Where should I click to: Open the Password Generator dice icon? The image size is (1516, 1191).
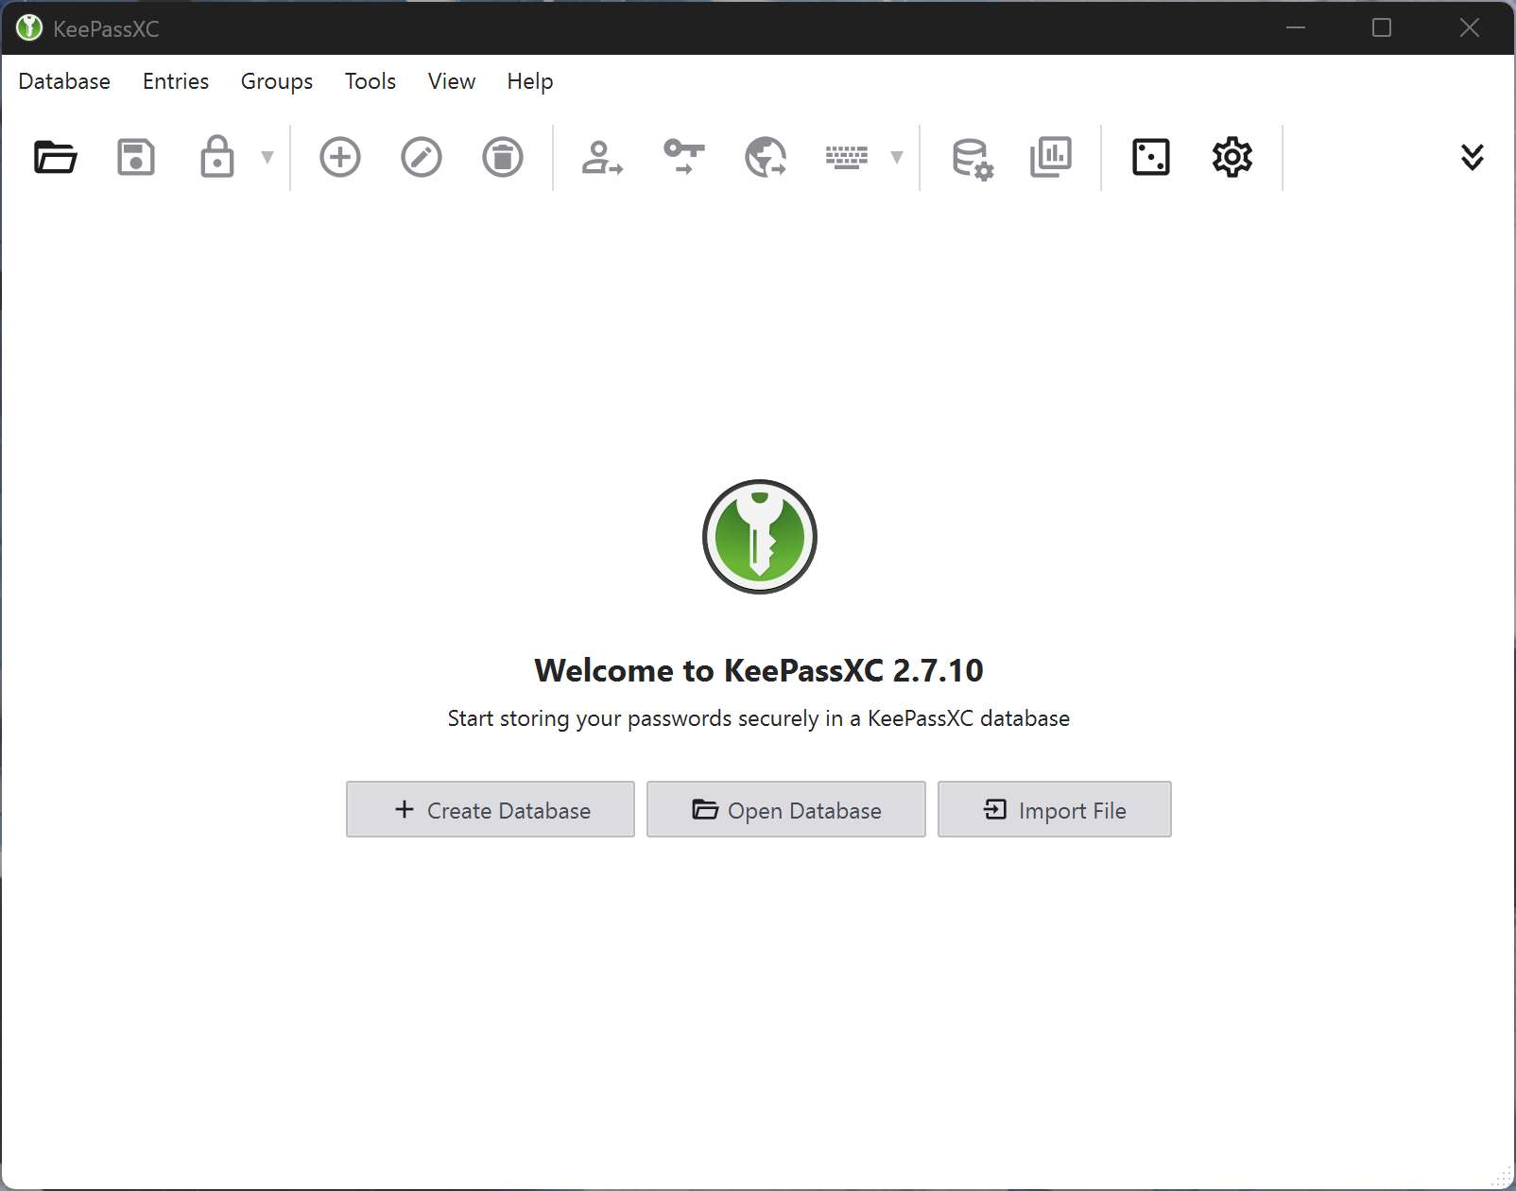coord(1150,157)
